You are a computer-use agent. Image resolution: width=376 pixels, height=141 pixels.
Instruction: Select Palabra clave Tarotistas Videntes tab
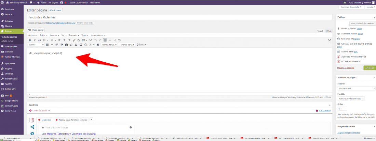(x=71, y=120)
